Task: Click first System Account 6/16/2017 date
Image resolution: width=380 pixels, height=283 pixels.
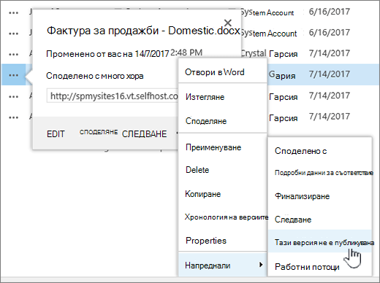Action: pos(330,12)
